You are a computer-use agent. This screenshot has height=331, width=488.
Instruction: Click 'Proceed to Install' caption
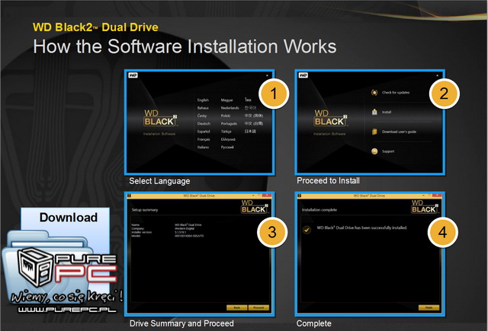(x=328, y=180)
